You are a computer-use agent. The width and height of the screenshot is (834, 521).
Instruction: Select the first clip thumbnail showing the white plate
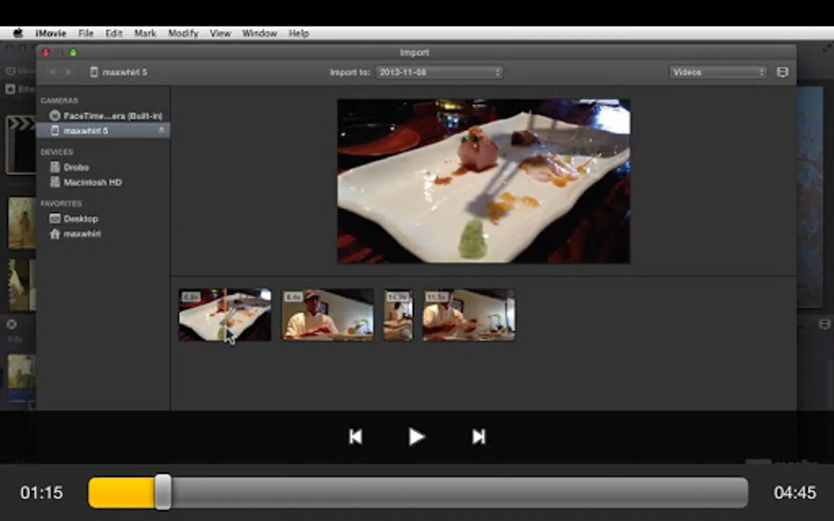(225, 315)
